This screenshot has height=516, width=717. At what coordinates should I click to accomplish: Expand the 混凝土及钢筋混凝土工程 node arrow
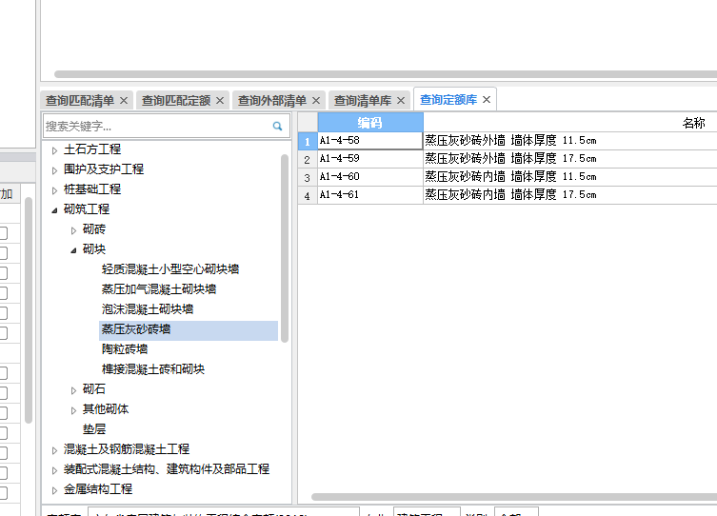(54, 450)
